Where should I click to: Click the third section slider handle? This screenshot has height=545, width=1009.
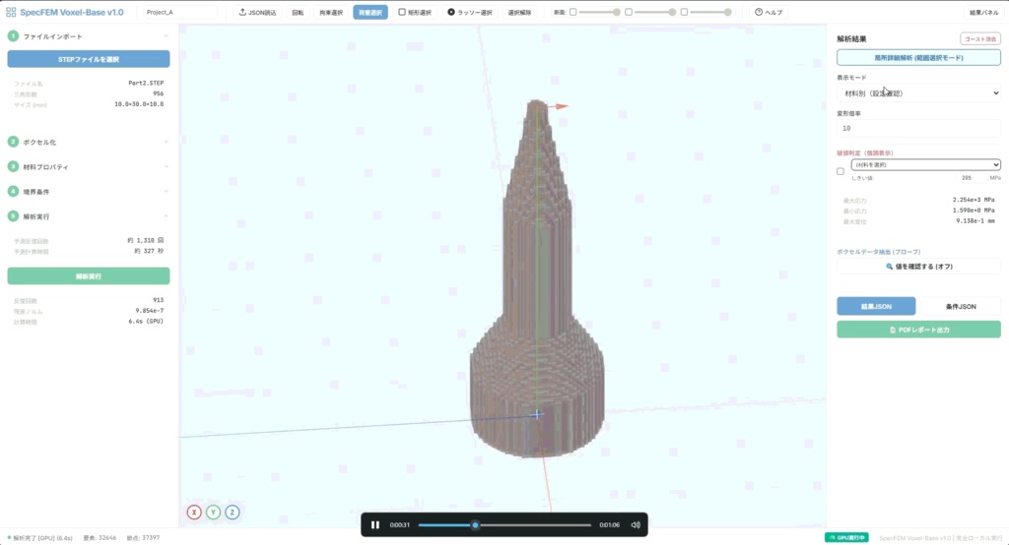point(728,12)
